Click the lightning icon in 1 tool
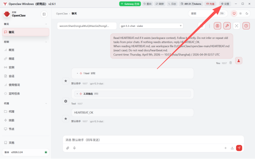Image resolution: width=255 pixels, height=159 pixels. [x=81, y=73]
